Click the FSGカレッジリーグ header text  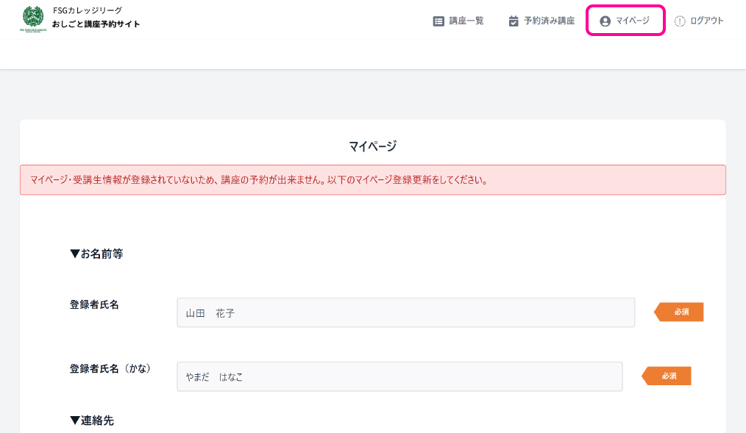(x=88, y=11)
